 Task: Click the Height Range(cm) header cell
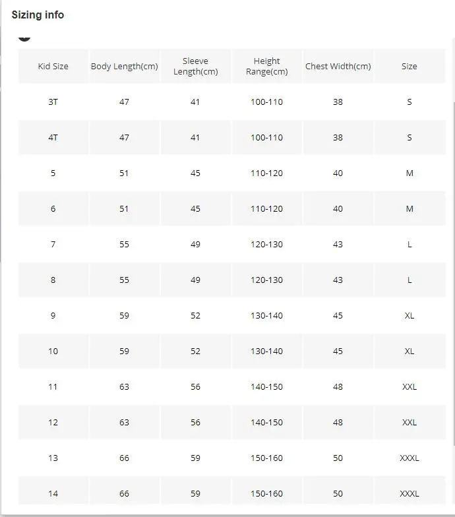266,66
